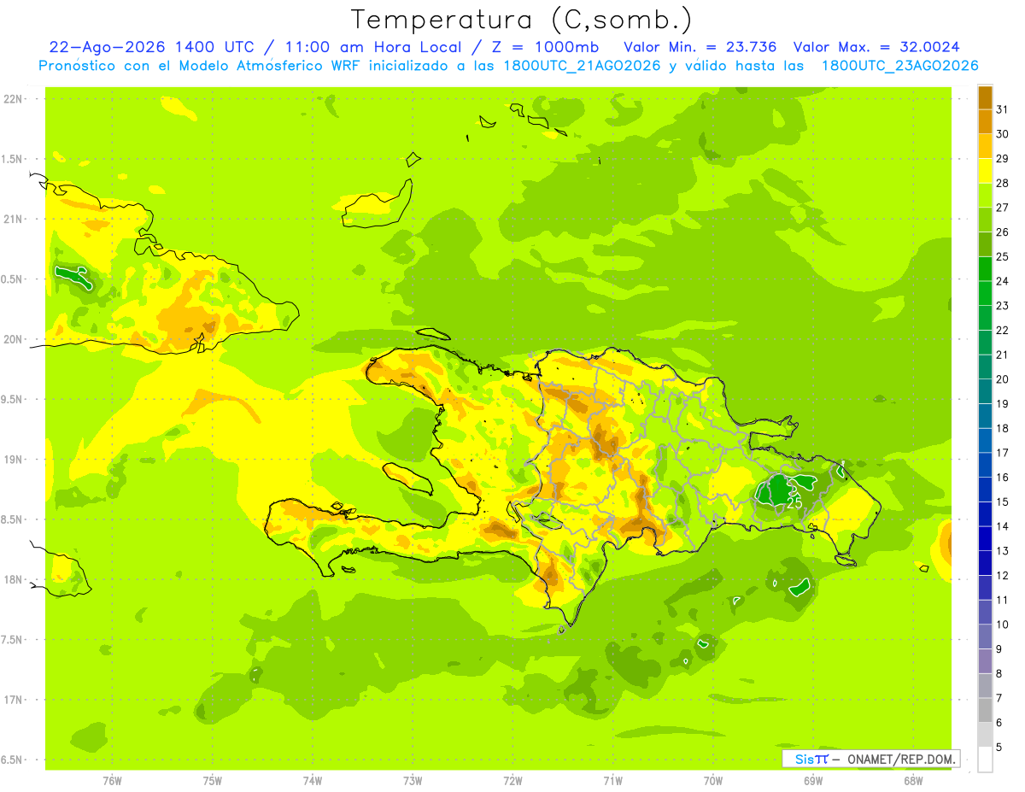
Task: Click latitude label "20N"
Action: [13, 339]
